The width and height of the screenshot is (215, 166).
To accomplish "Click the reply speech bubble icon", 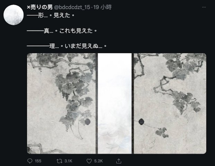I will (x=30, y=161).
